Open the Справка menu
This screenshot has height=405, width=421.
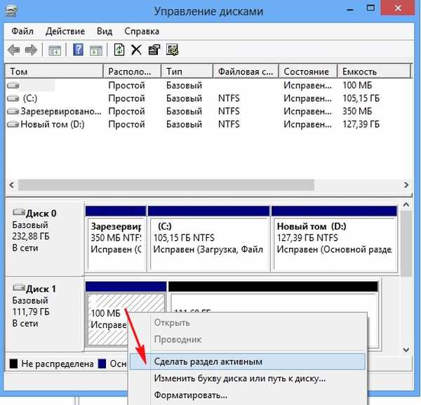(x=141, y=32)
